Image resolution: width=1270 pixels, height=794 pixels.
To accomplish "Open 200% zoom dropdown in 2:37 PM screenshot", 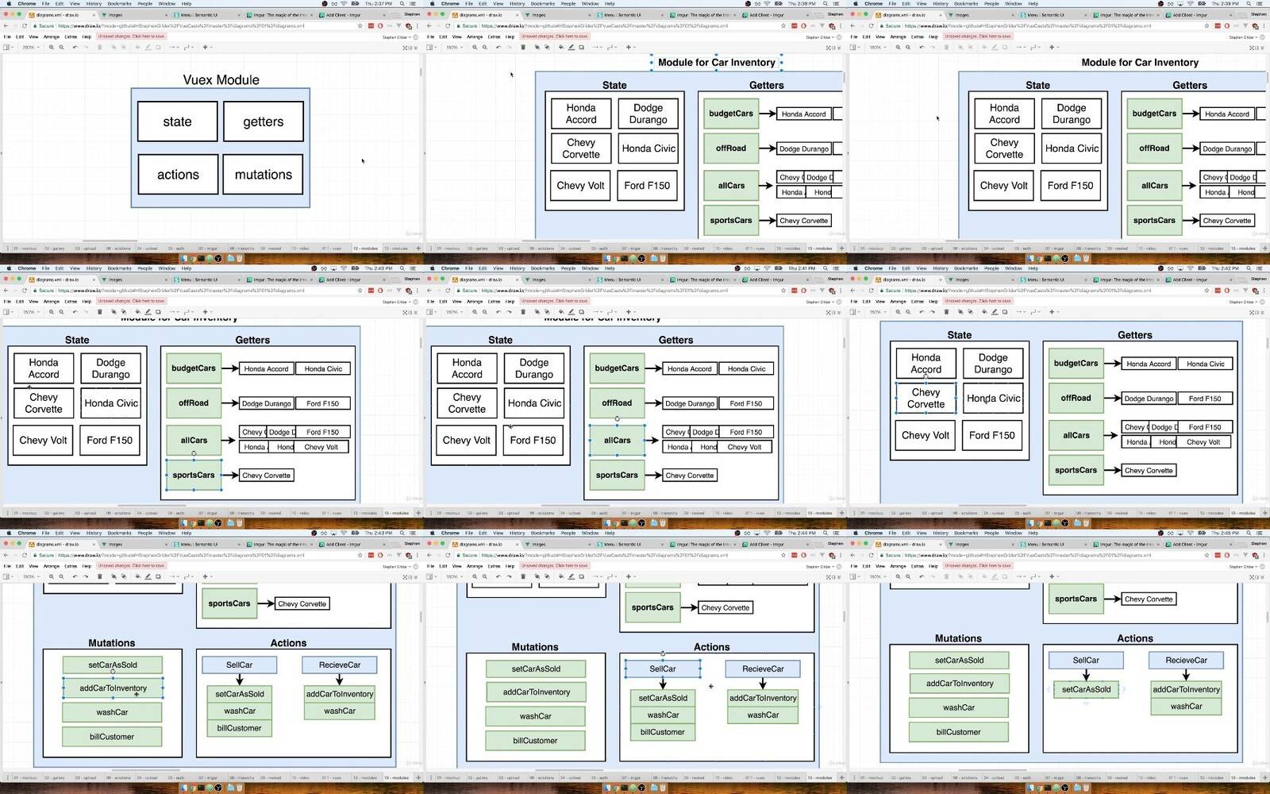I will 30,47.
